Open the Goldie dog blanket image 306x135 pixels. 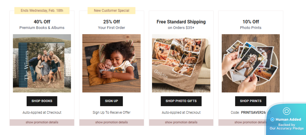[x=181, y=63]
